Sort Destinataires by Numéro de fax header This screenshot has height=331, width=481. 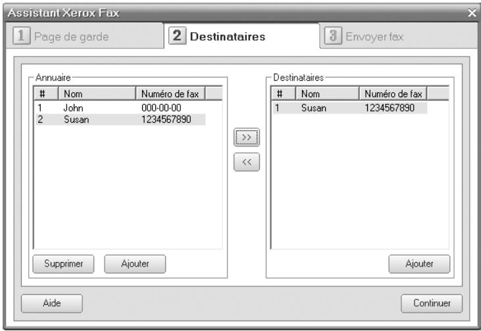(x=393, y=94)
